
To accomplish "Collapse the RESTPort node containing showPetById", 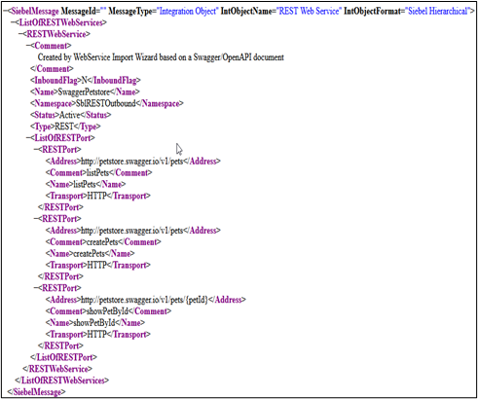I will pos(36,288).
